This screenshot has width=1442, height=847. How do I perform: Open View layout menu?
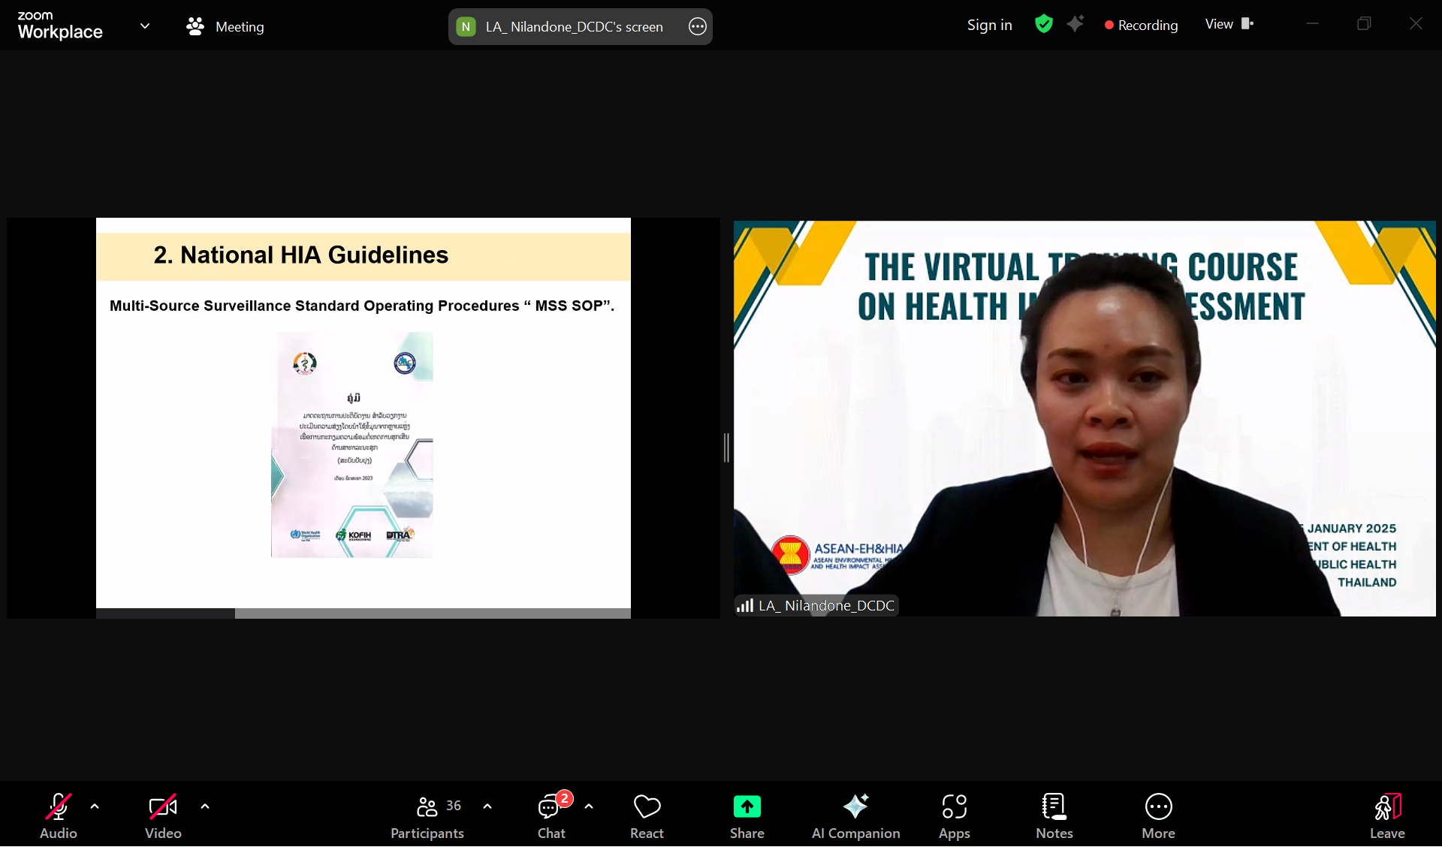1229,24
